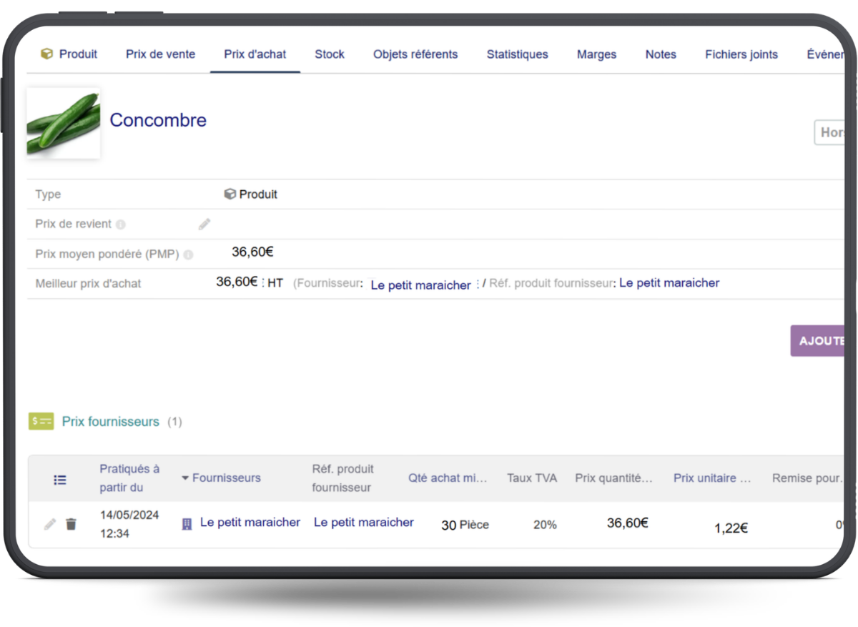
Task: Click the Hors field at right of product title
Action: click(830, 133)
